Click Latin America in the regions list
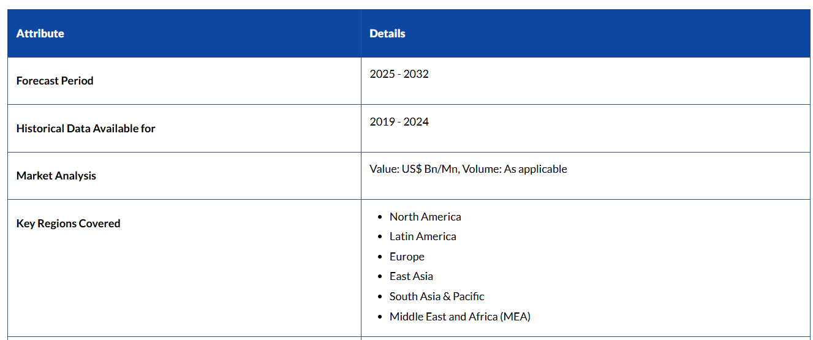Screen dimensions: 813x340 point(423,236)
